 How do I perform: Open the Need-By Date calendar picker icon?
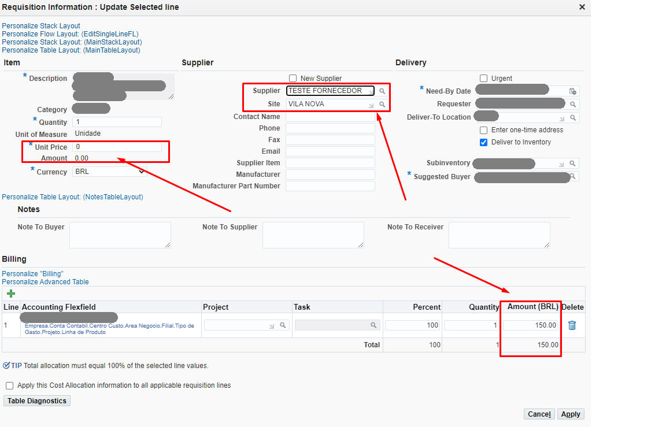pos(572,91)
